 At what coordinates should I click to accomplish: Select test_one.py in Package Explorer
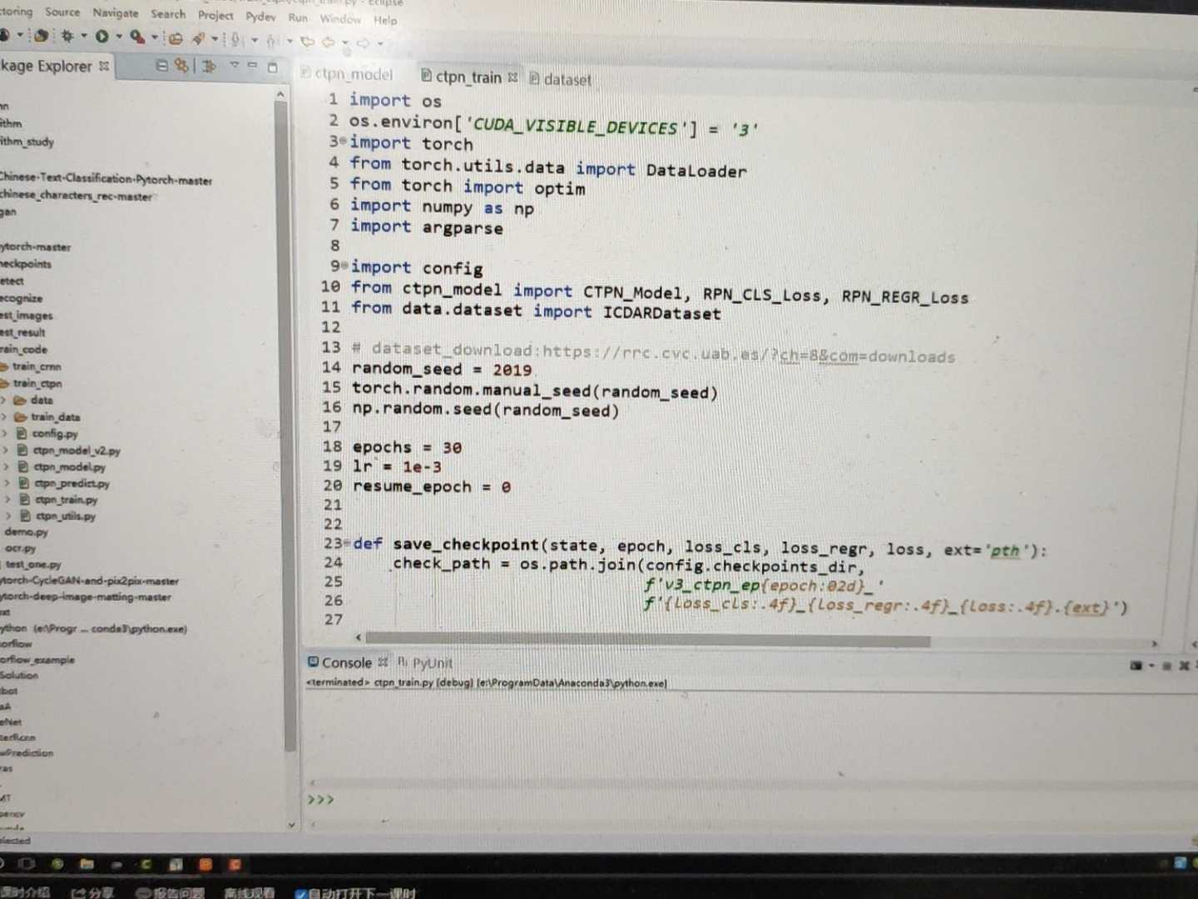point(33,564)
